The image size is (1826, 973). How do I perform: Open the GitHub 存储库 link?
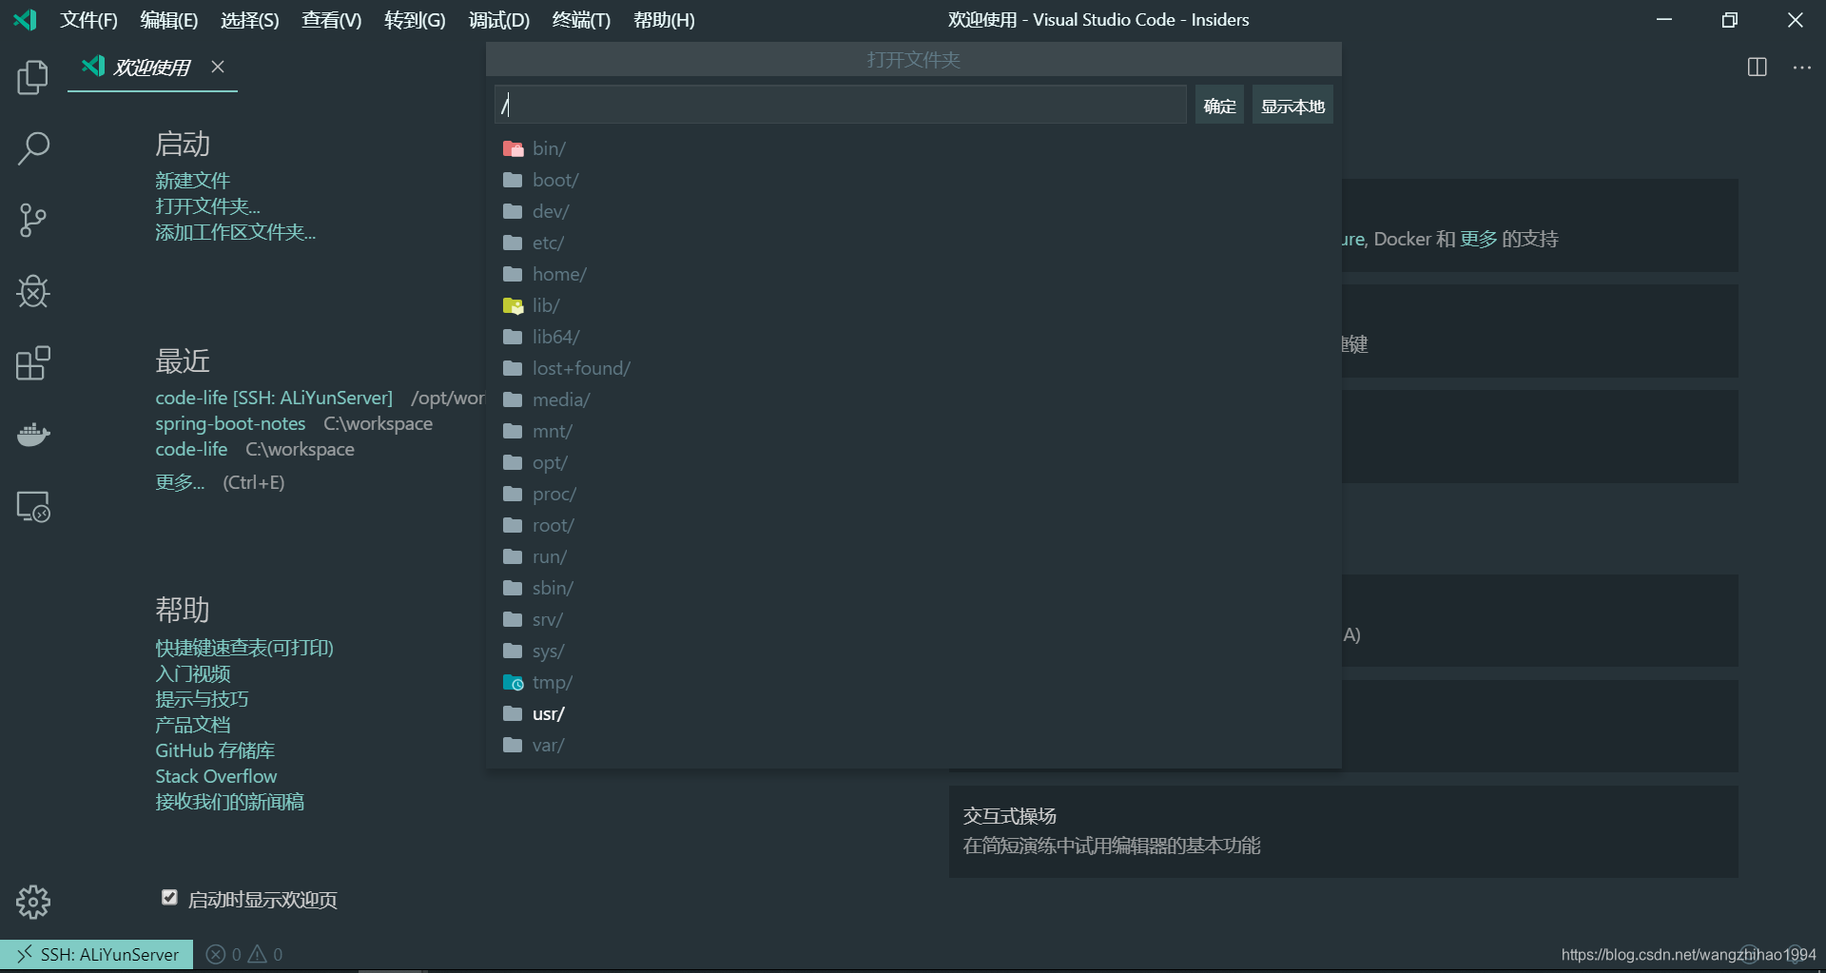pos(215,750)
